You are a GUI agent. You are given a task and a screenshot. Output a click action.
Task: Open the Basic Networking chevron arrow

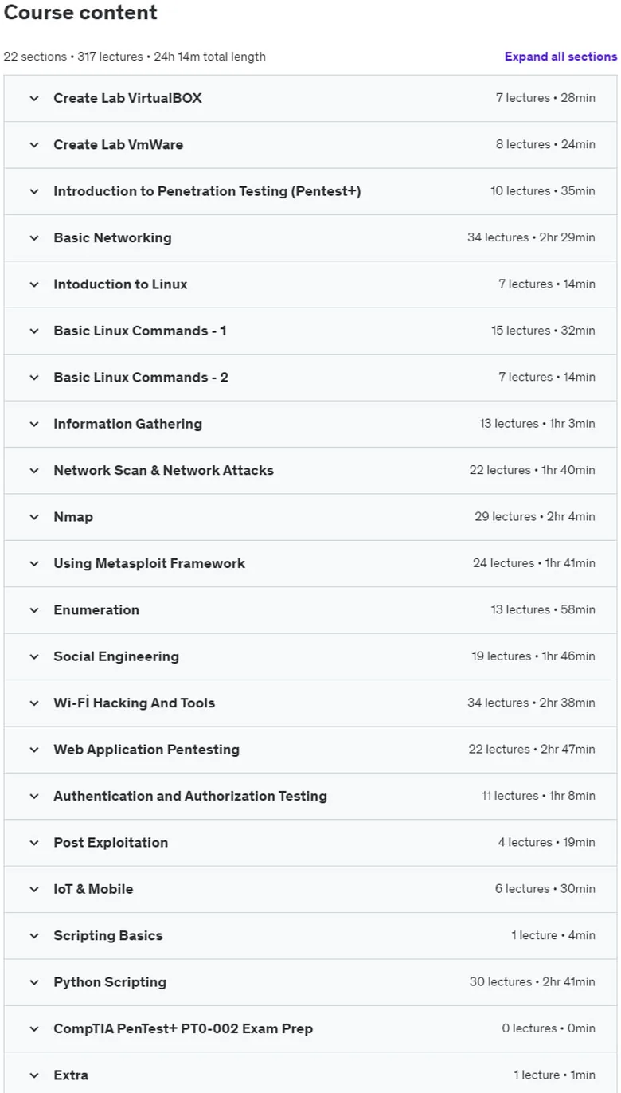[x=34, y=238]
